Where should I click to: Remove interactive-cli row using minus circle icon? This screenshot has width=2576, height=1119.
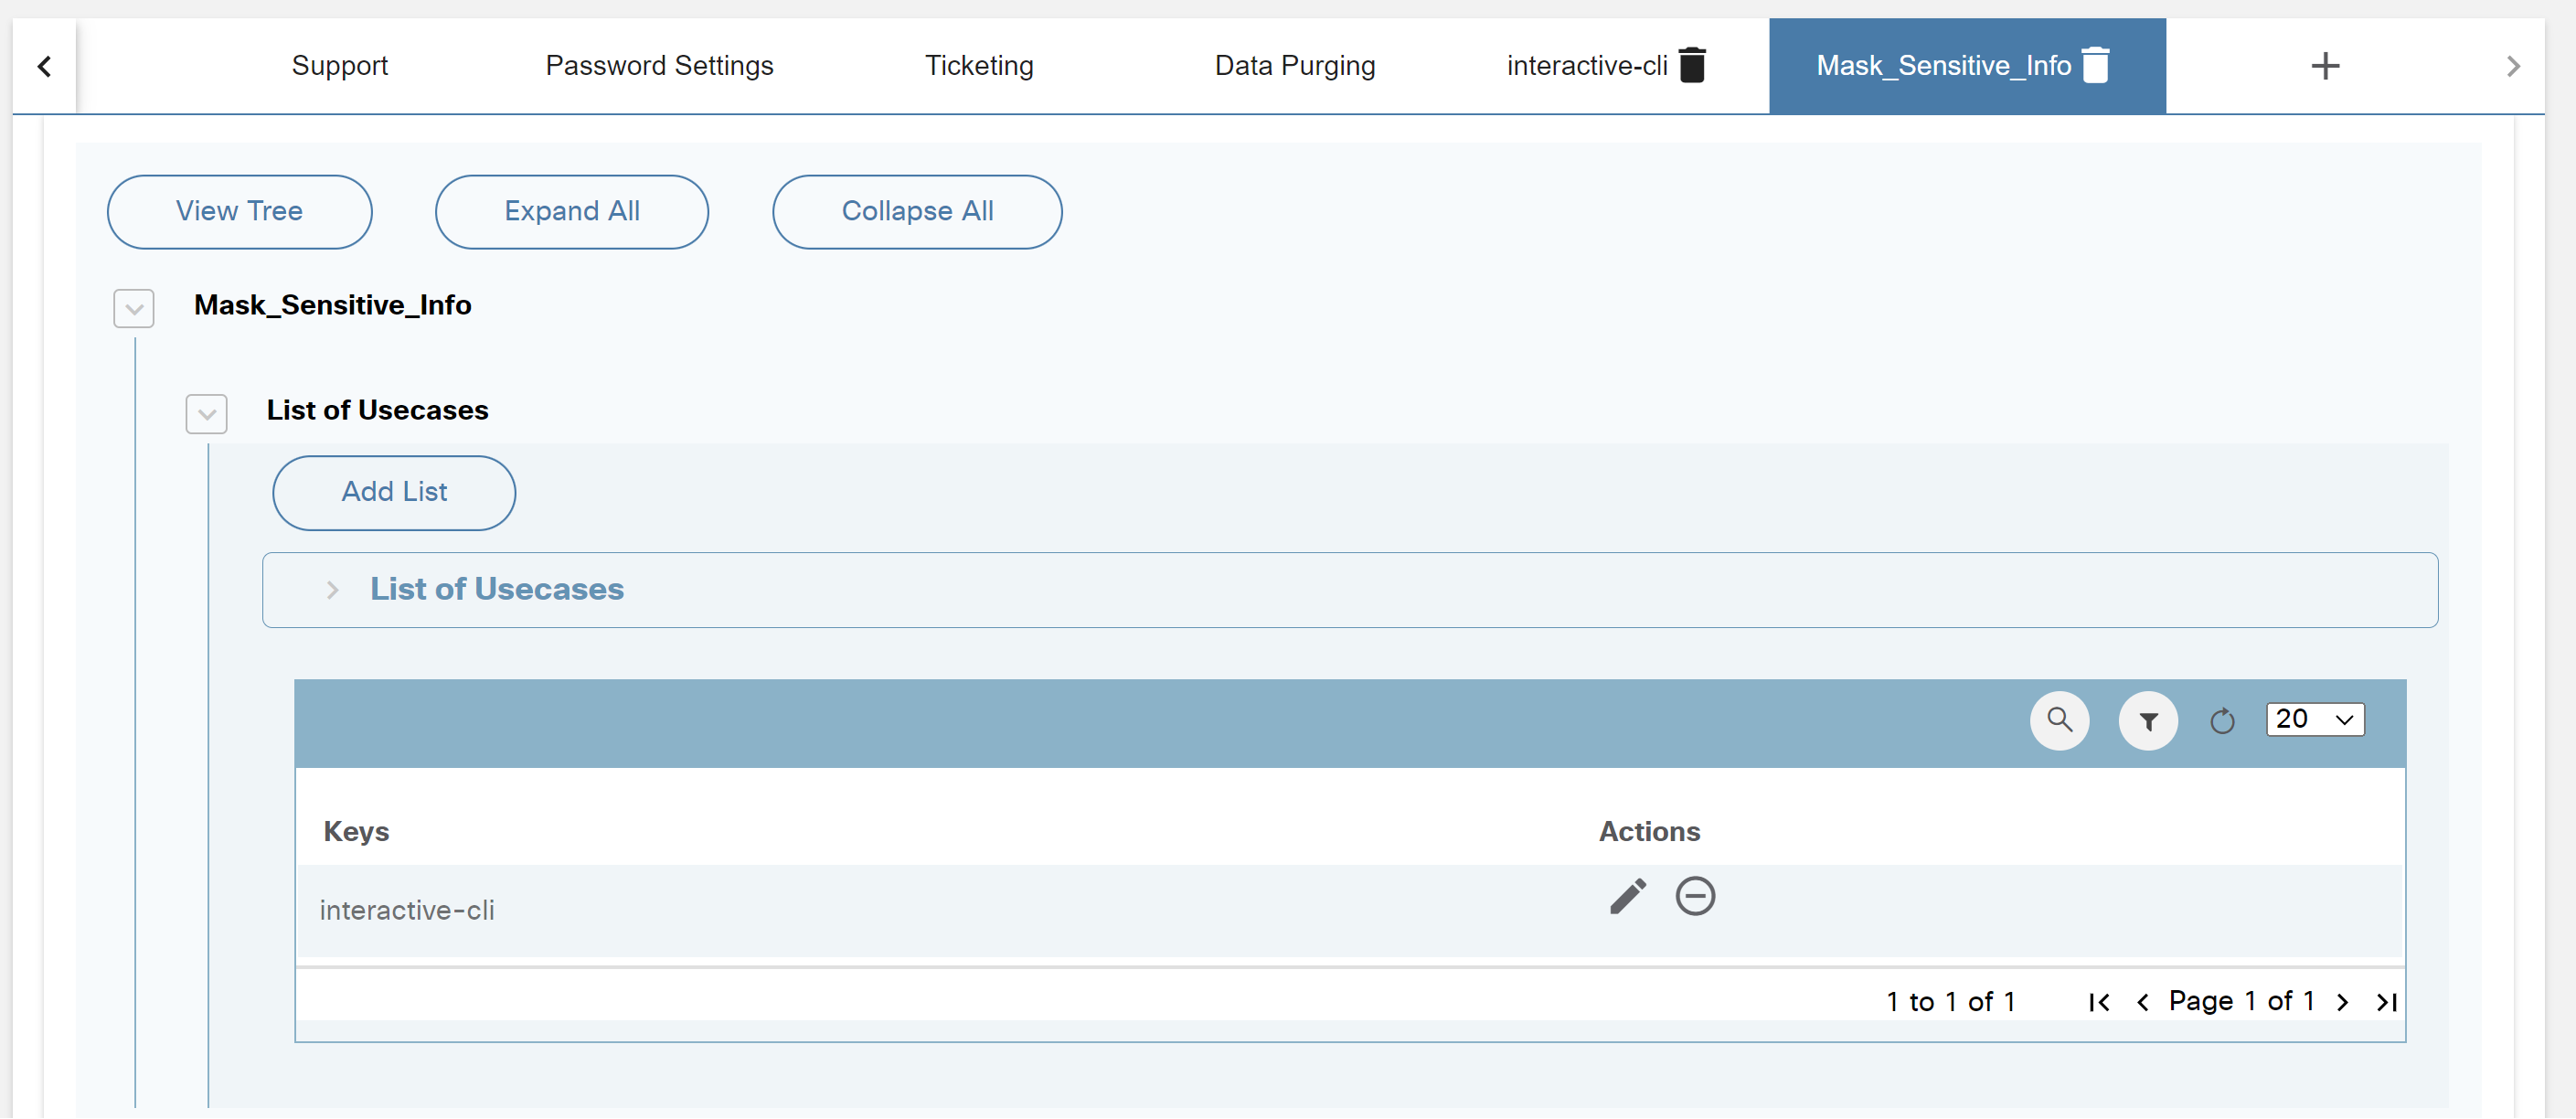(x=1695, y=896)
